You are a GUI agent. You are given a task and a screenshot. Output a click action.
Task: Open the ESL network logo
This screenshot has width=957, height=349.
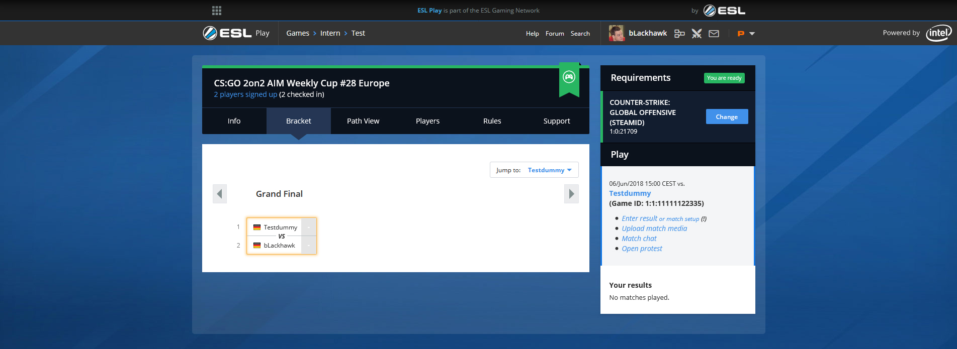[724, 11]
